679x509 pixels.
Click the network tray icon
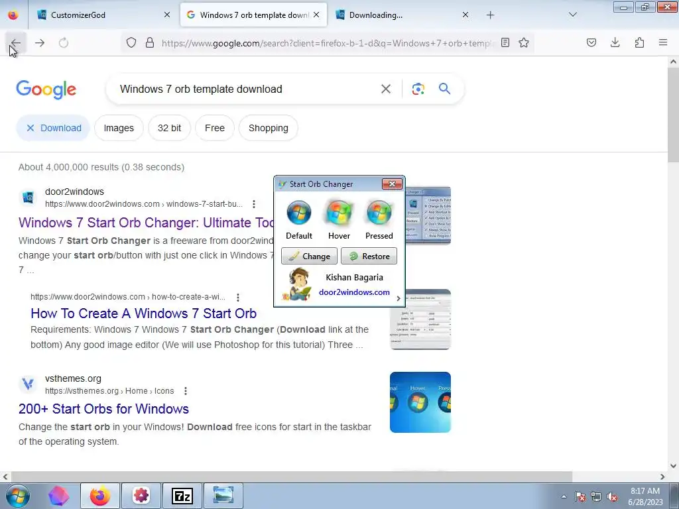tap(596, 497)
